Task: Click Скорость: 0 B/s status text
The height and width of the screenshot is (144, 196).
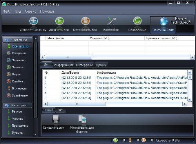Action: (168, 140)
